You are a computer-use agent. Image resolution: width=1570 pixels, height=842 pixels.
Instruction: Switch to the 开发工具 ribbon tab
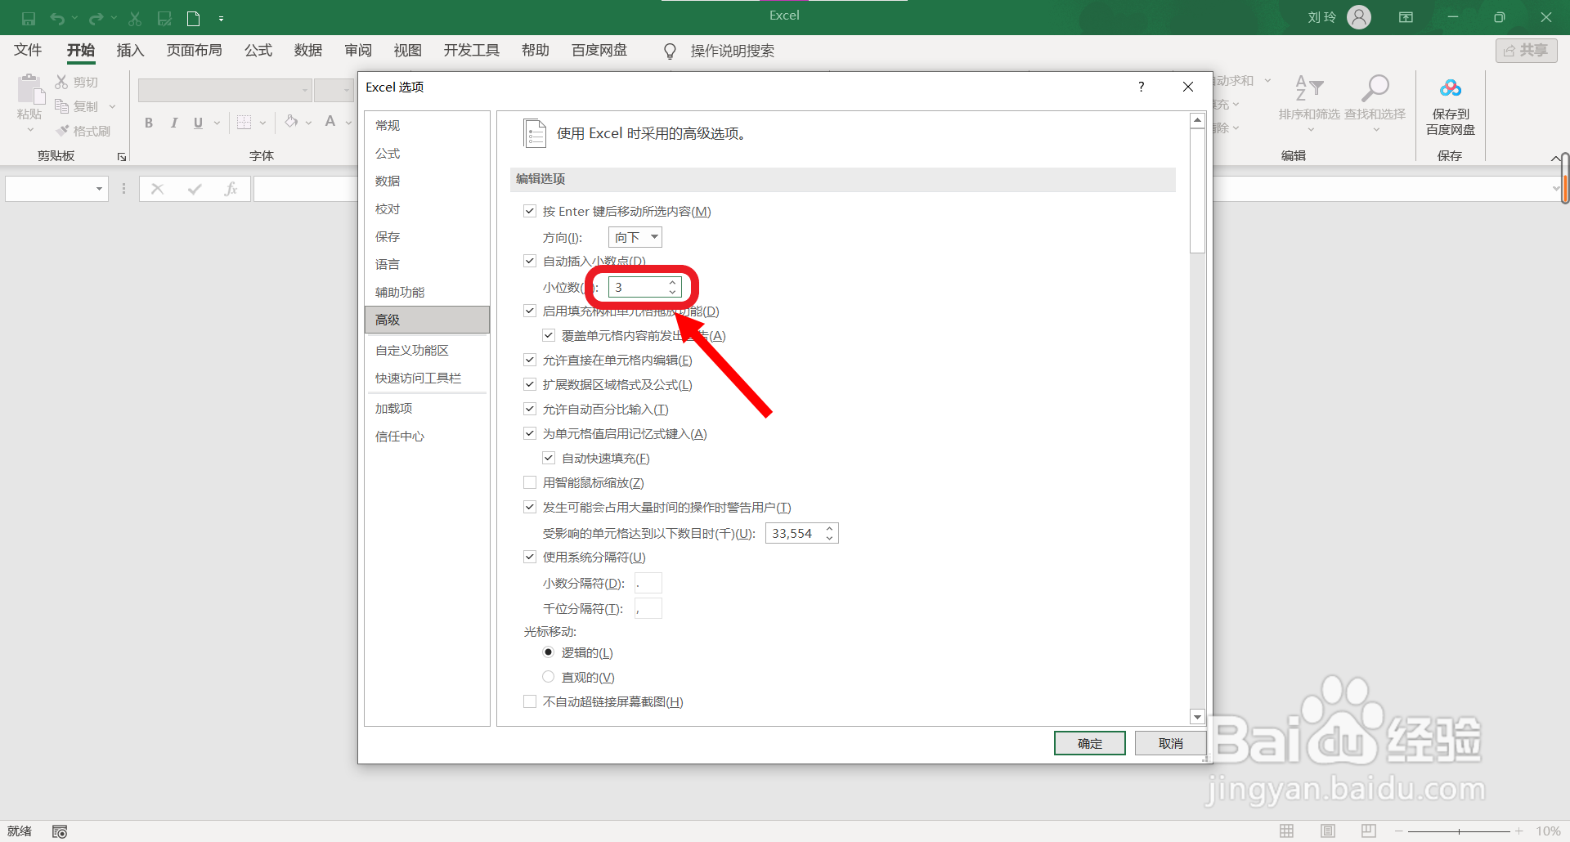tap(471, 50)
